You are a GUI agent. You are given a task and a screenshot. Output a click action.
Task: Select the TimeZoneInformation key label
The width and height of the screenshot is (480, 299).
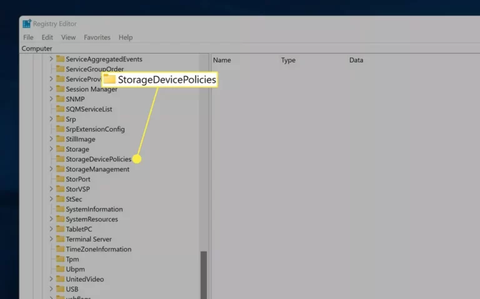click(99, 249)
